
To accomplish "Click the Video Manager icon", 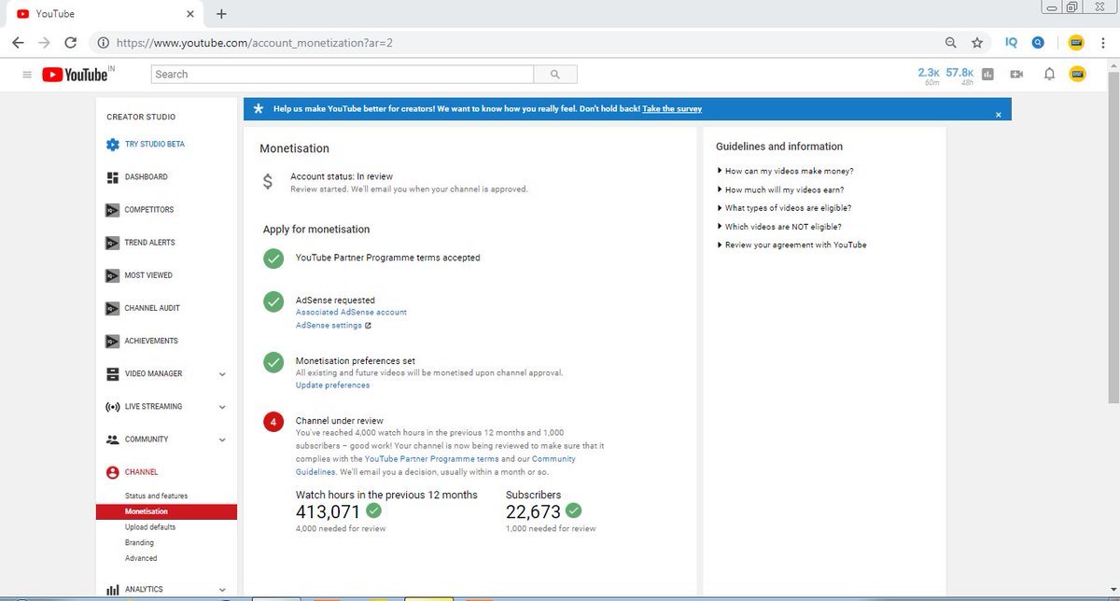I will point(112,374).
